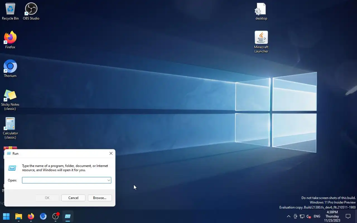Open the Windows Start menu

[6, 216]
